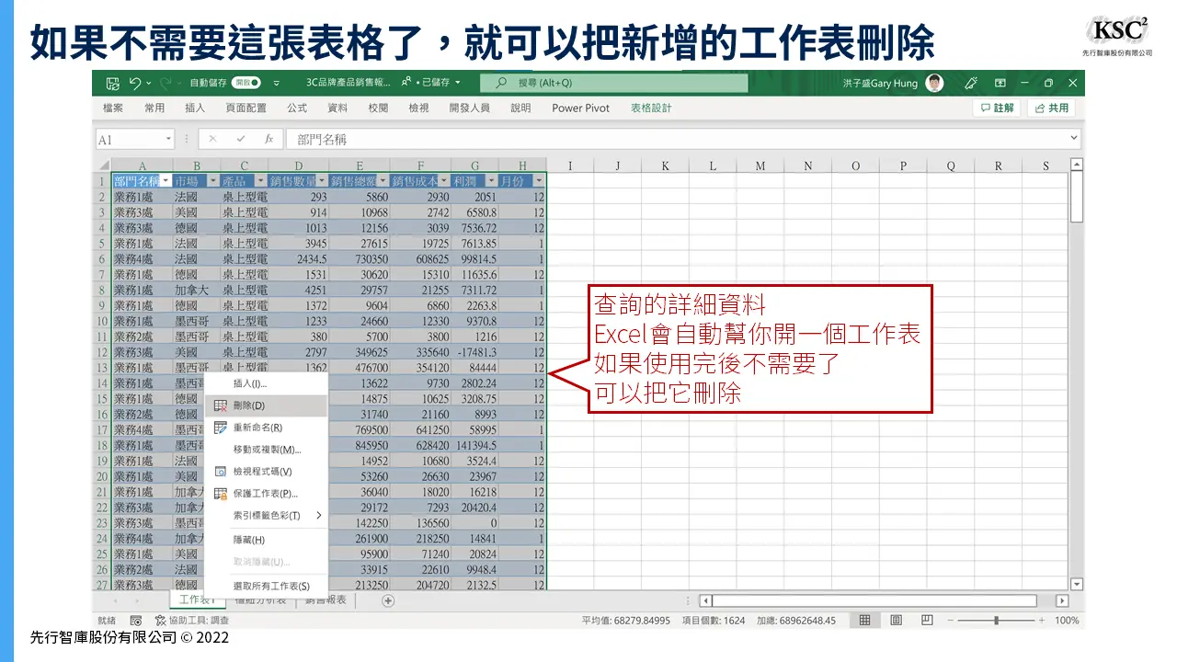
Task: Switch to the 資料 Data tab
Action: tap(337, 108)
